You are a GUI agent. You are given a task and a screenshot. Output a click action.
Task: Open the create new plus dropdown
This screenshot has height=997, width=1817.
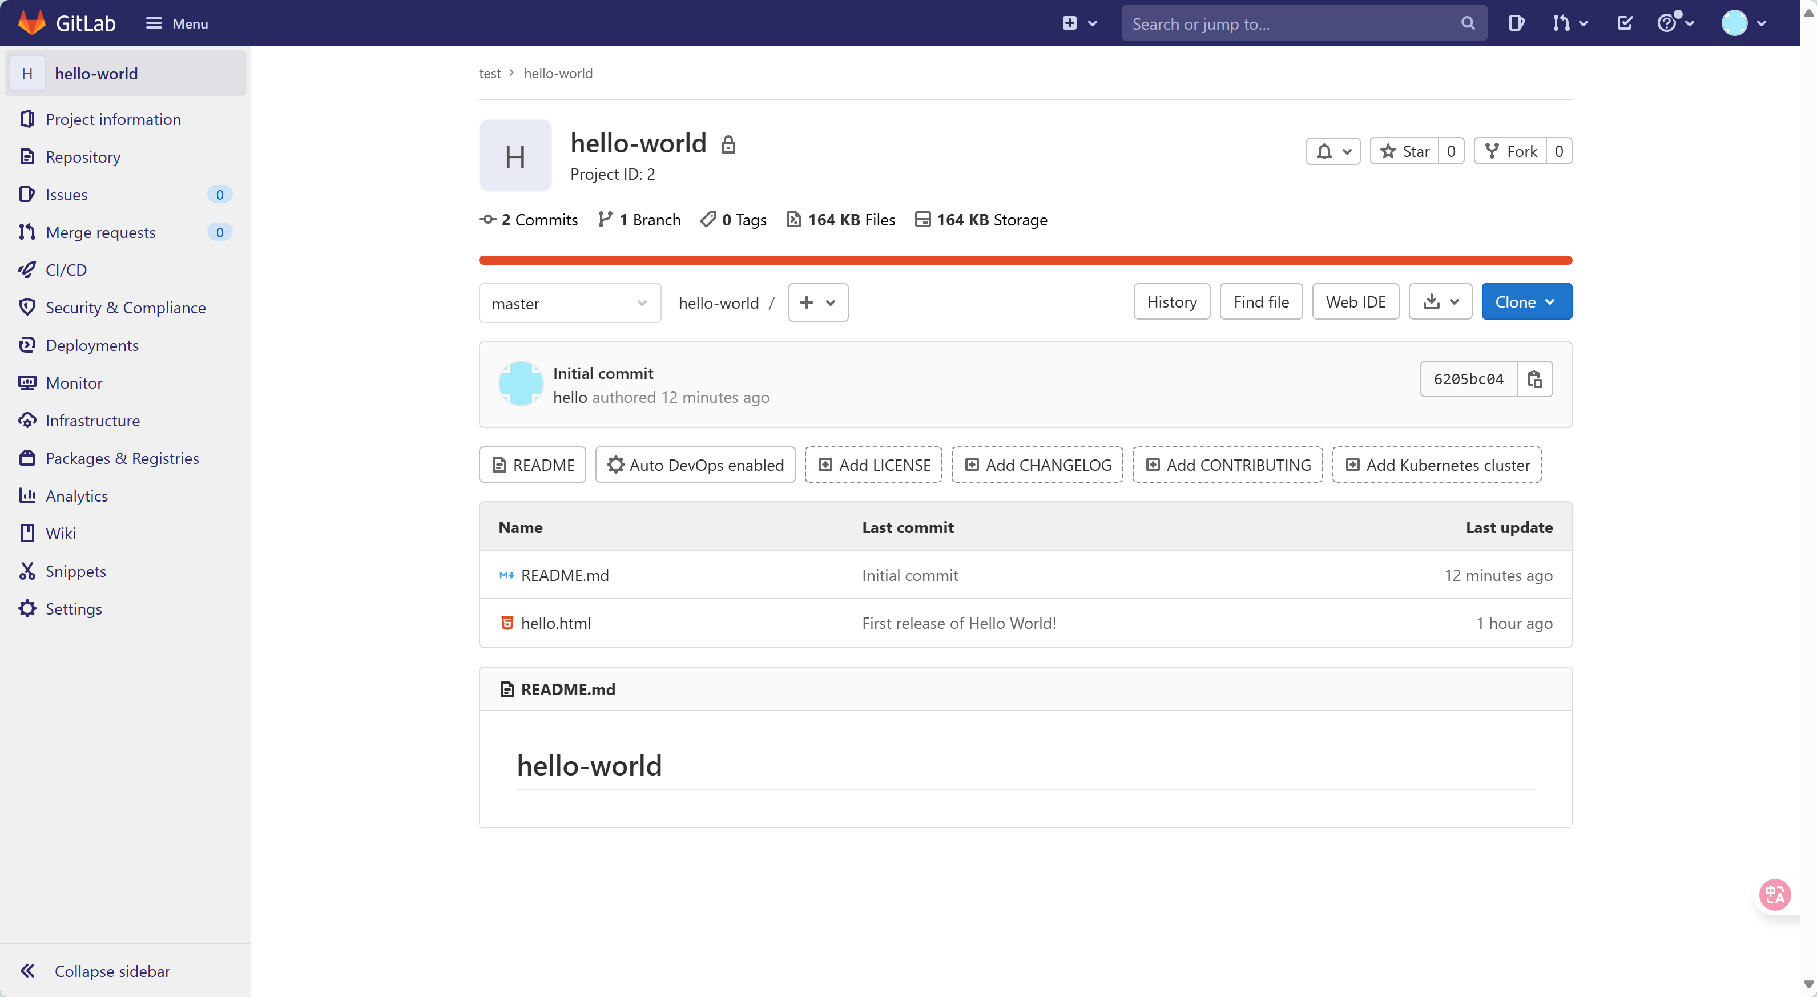pos(1079,23)
